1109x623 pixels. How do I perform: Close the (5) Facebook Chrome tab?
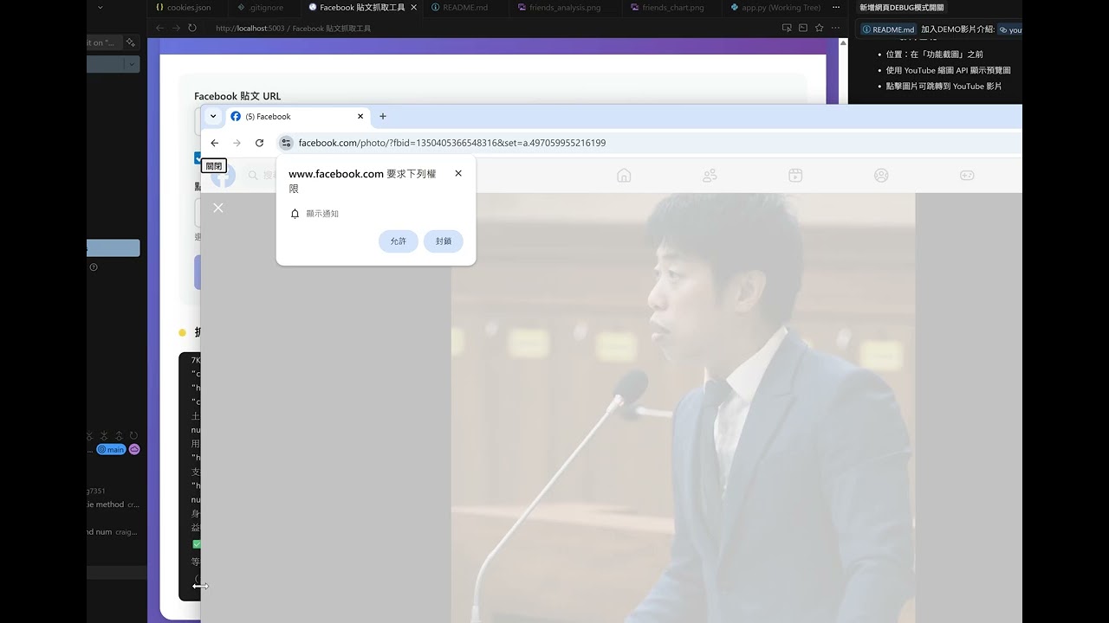[x=360, y=116]
